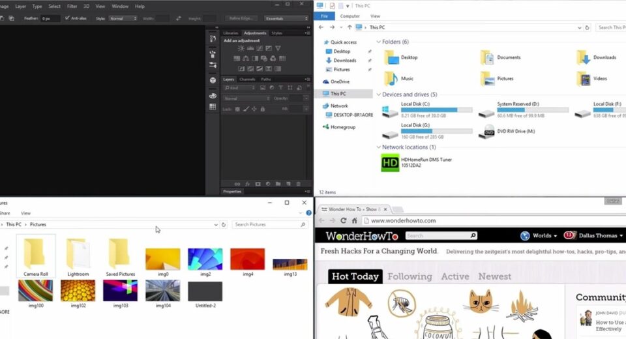Add a Photo Filter adjustment layer
This screenshot has height=339, width=626.
tap(264, 58)
